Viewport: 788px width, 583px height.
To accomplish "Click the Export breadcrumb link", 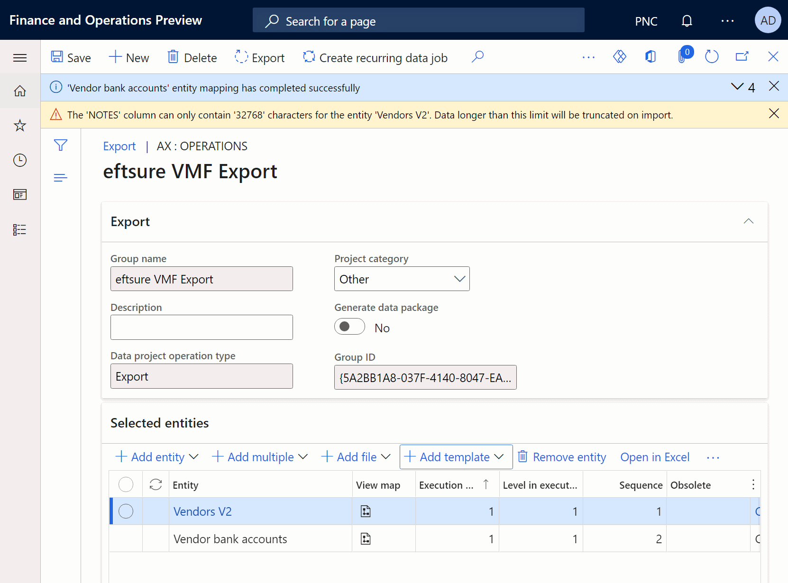I will click(x=119, y=146).
